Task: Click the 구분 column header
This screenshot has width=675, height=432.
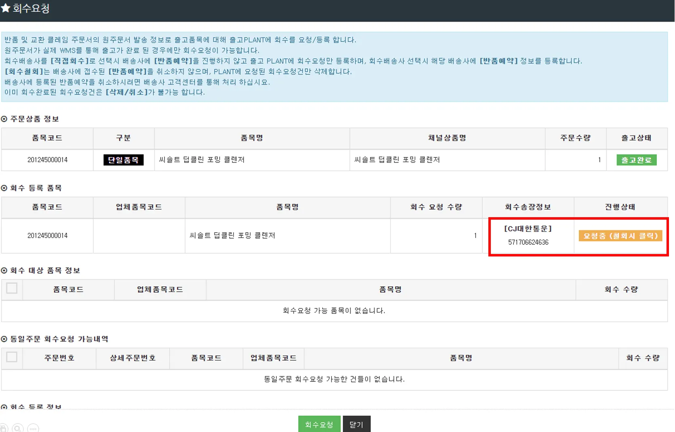Action: click(x=123, y=138)
